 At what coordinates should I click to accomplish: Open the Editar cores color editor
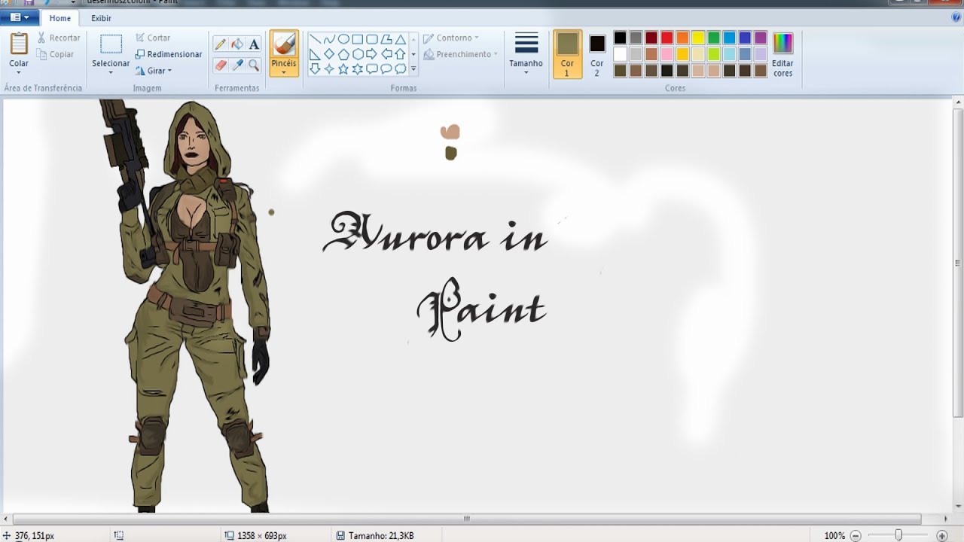(x=783, y=55)
